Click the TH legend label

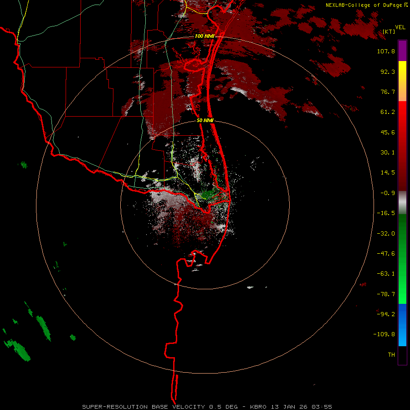point(391,355)
